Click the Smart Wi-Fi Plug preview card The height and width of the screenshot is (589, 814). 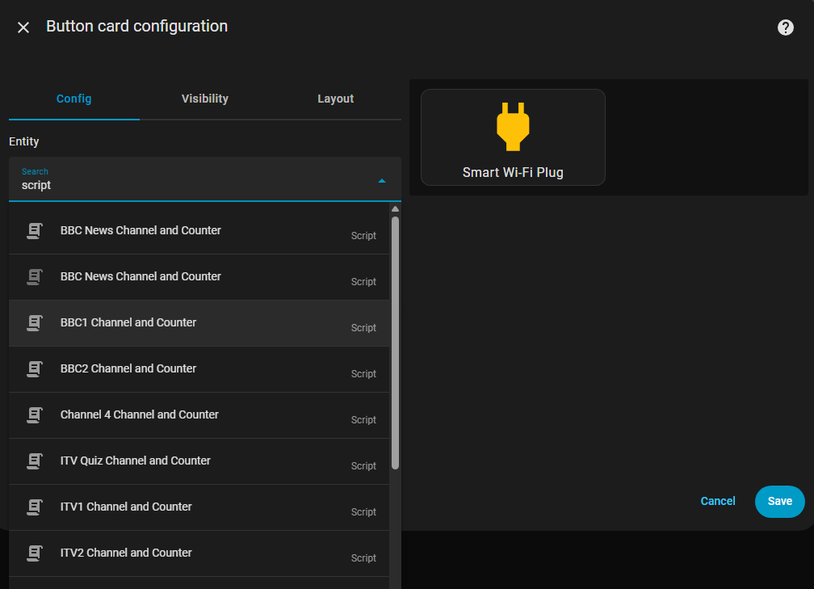coord(513,138)
